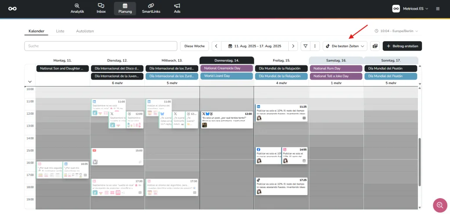Collapse the events row with chevron
Screen dimensions: 450x214
coord(30,81)
